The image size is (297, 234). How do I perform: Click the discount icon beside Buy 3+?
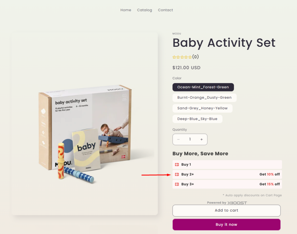(177, 184)
